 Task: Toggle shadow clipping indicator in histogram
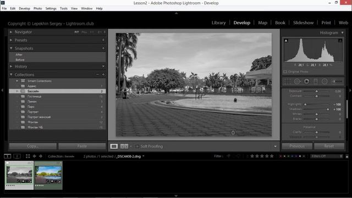(286, 41)
